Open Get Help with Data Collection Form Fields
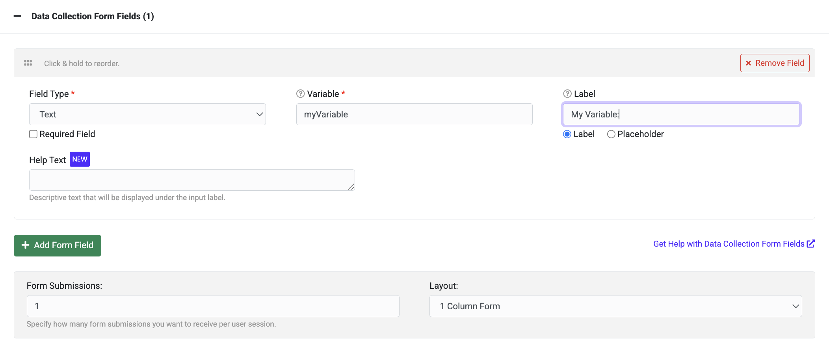This screenshot has width=829, height=353. (729, 244)
